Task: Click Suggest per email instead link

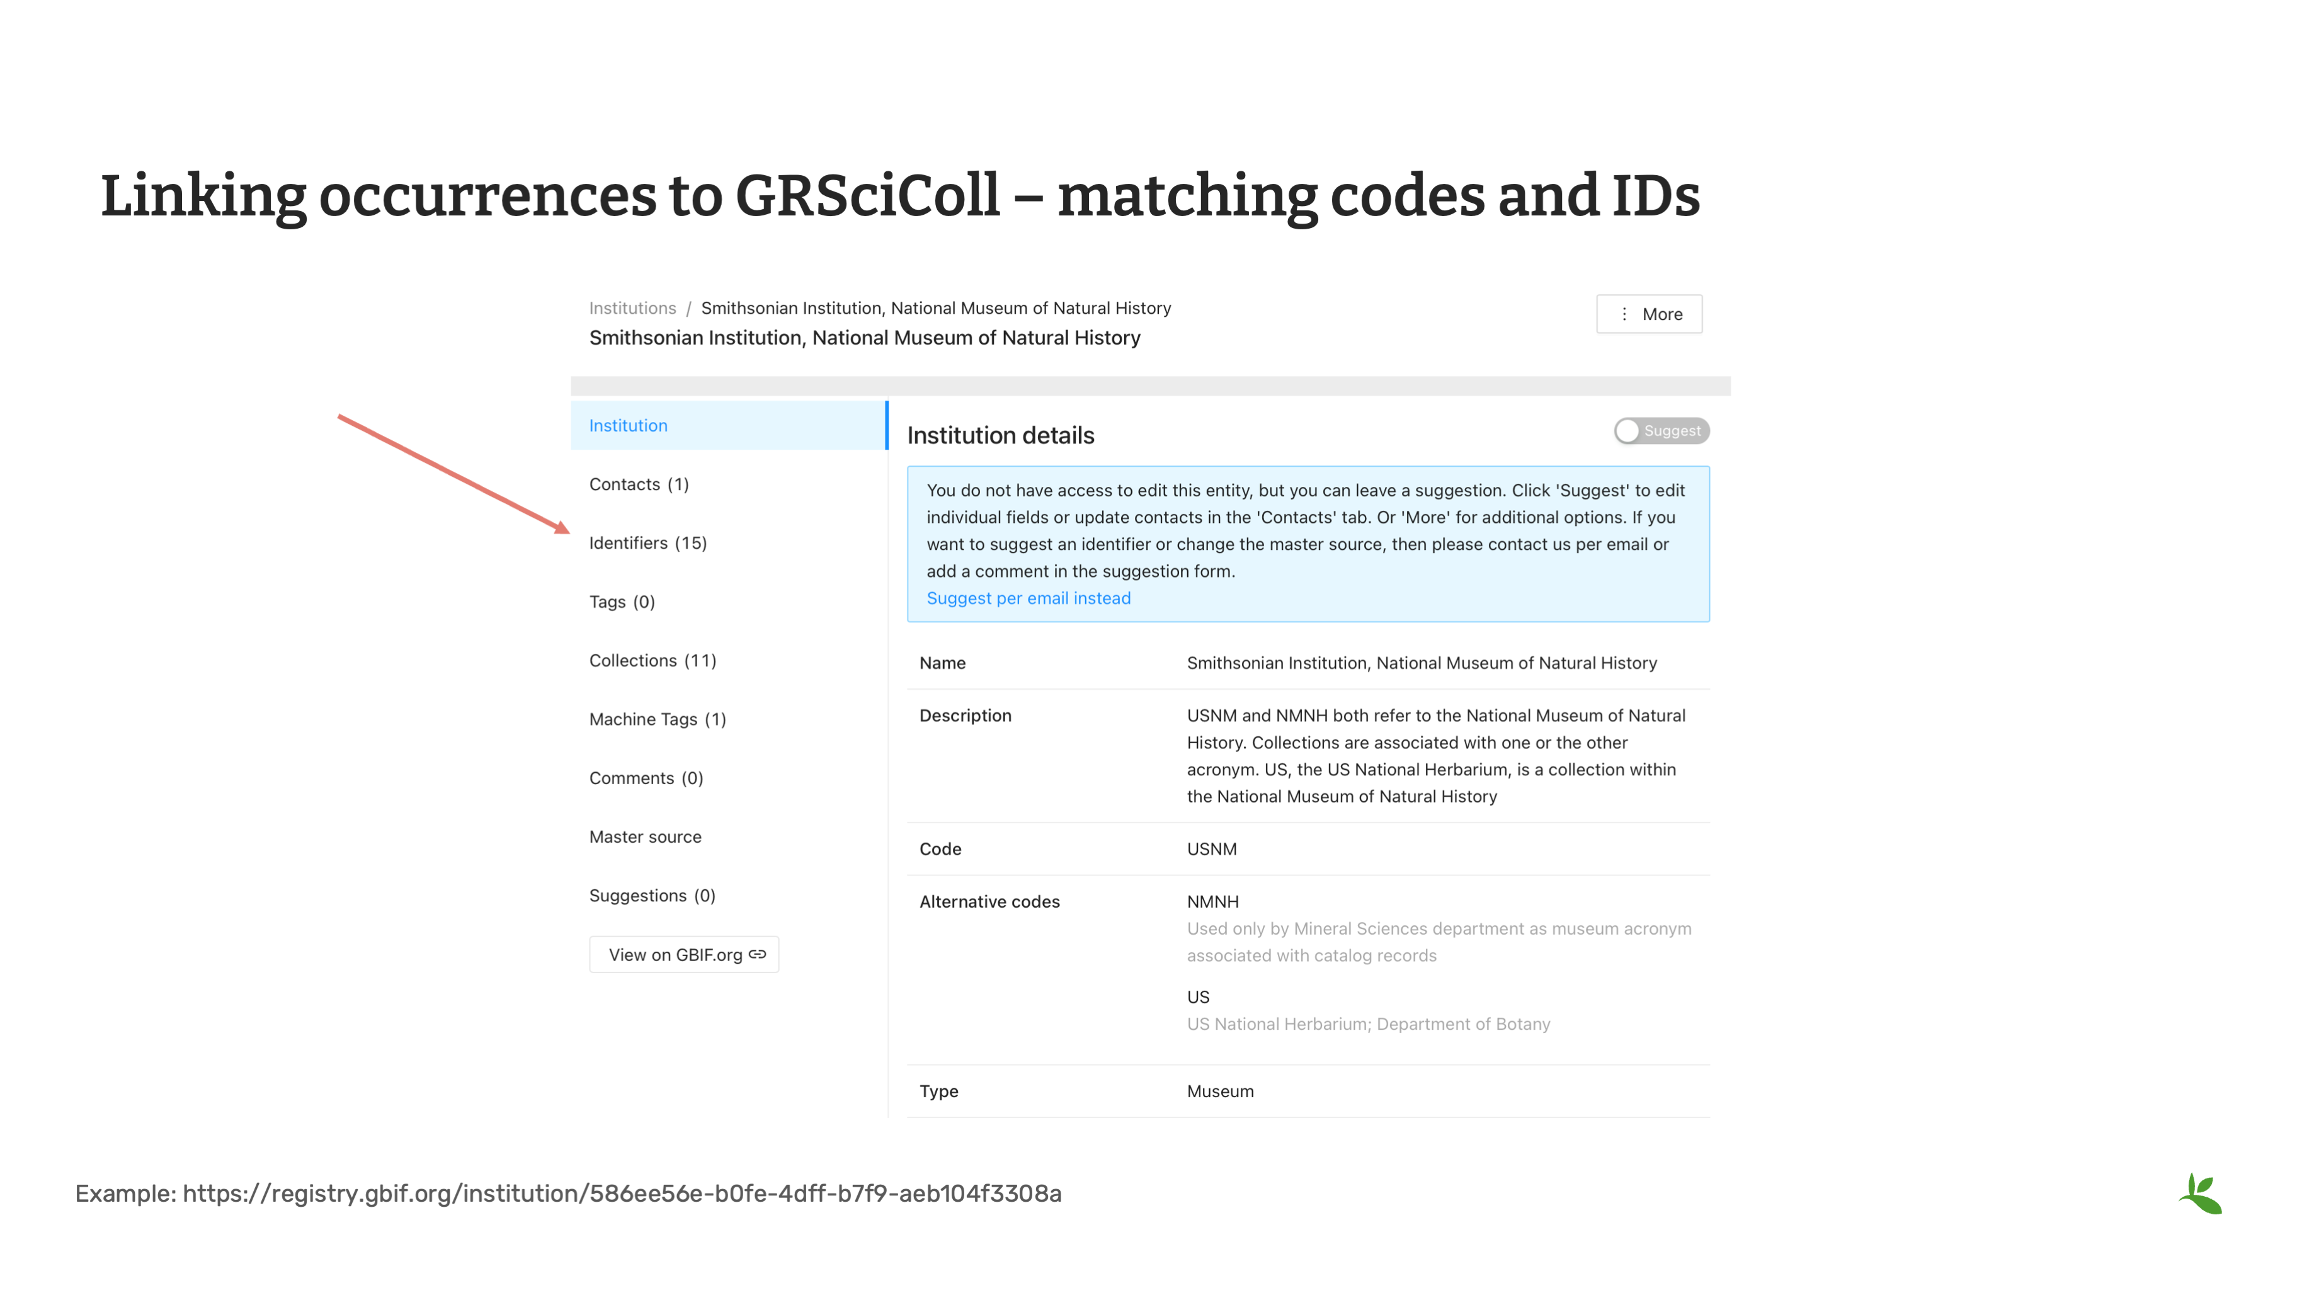Action: (1028, 598)
